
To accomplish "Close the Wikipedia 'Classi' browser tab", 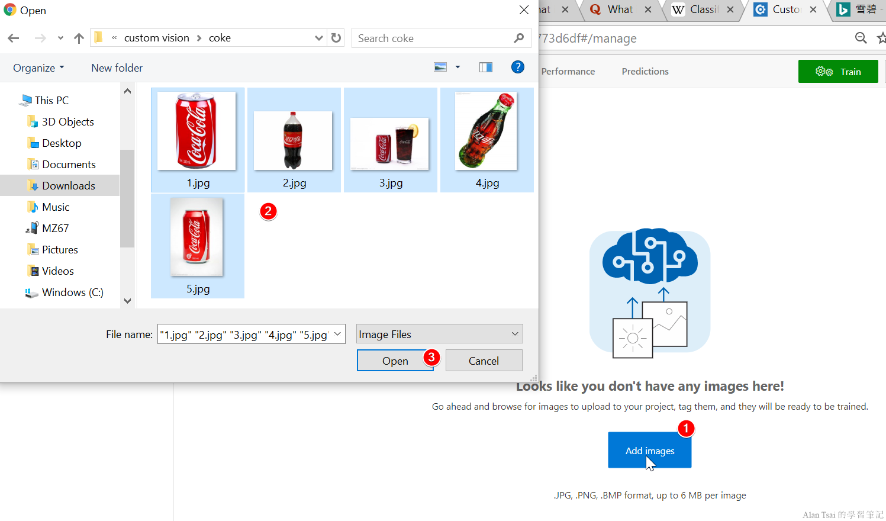I will coord(730,9).
